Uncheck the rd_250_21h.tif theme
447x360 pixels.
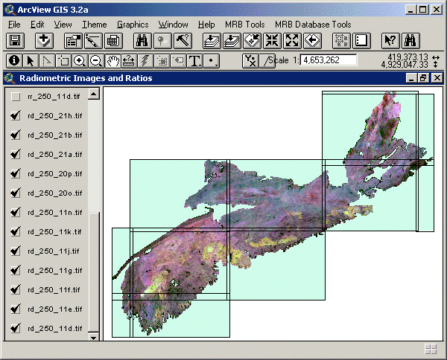point(16,116)
